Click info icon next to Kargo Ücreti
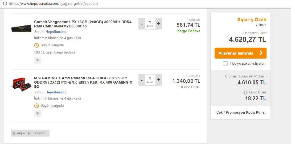291x144 pixels. pos(245,93)
